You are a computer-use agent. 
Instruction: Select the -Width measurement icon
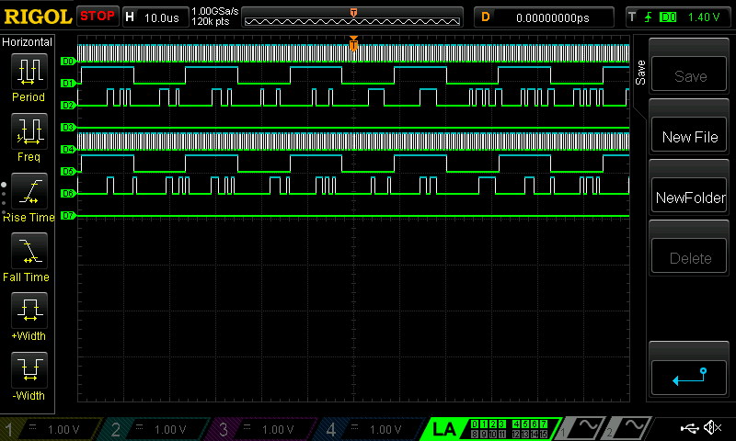[29, 371]
